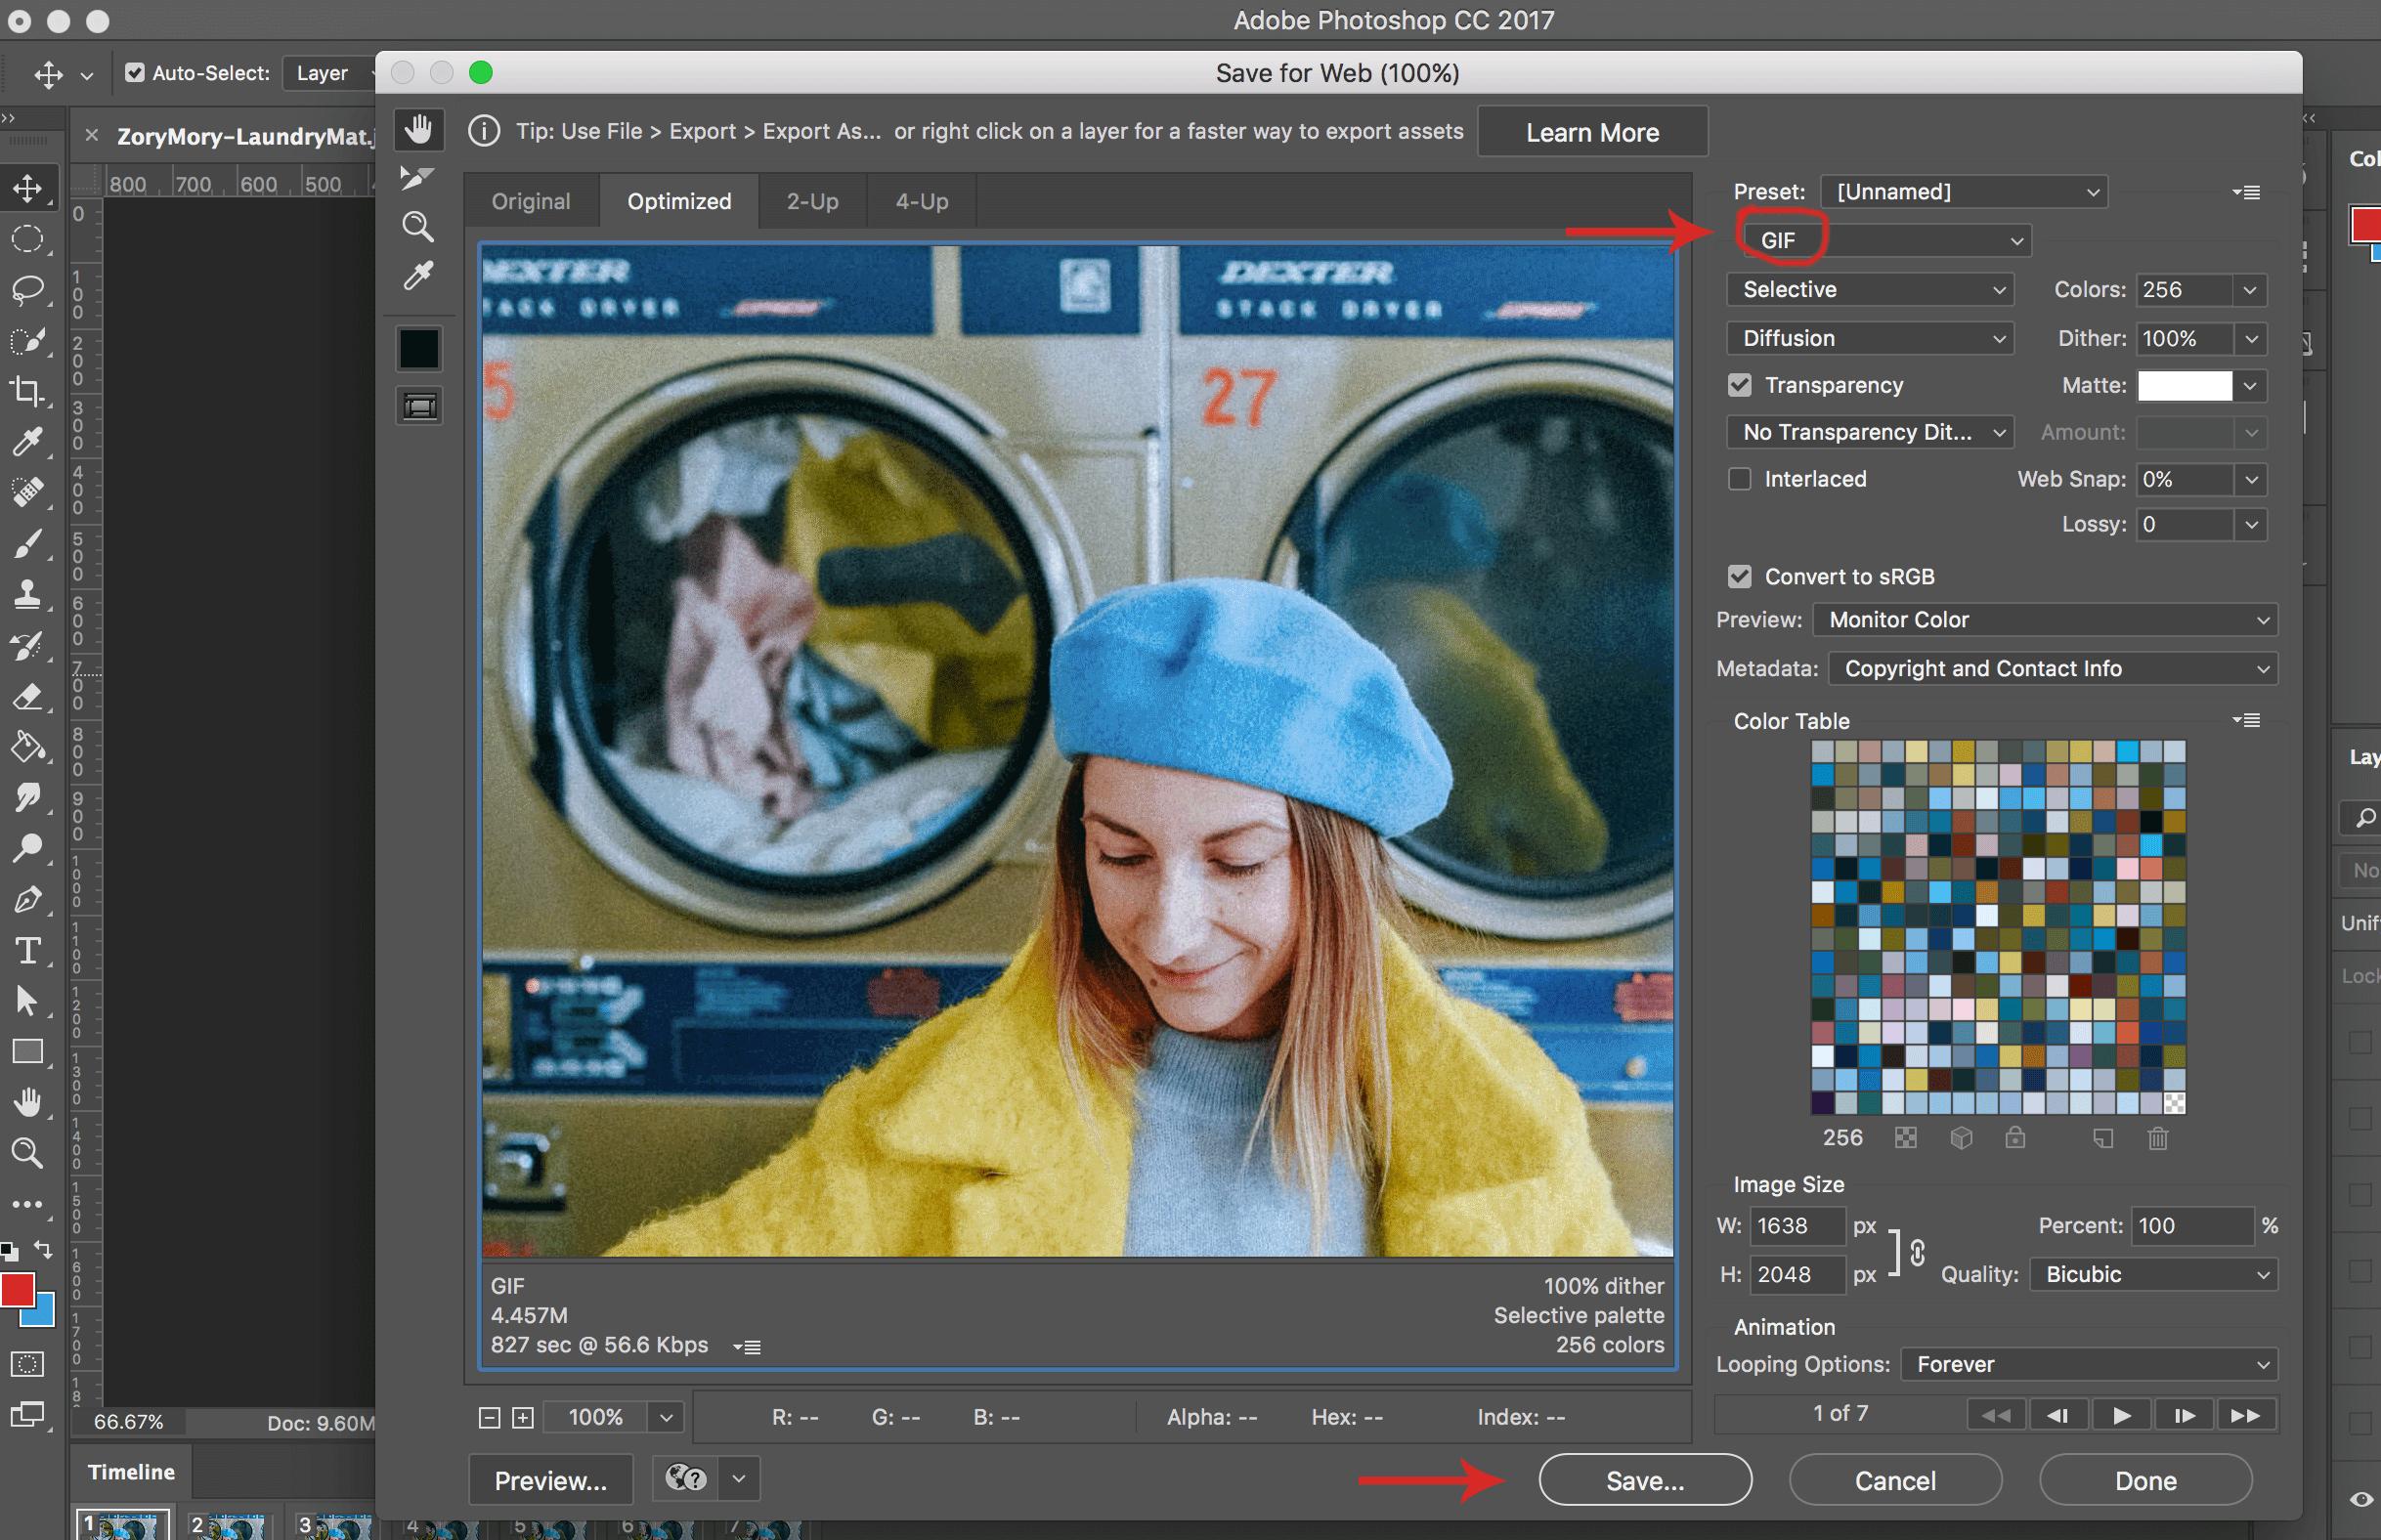Image resolution: width=2381 pixels, height=1540 pixels.
Task: Open the No Transparency Dither dropdown
Action: click(1869, 432)
